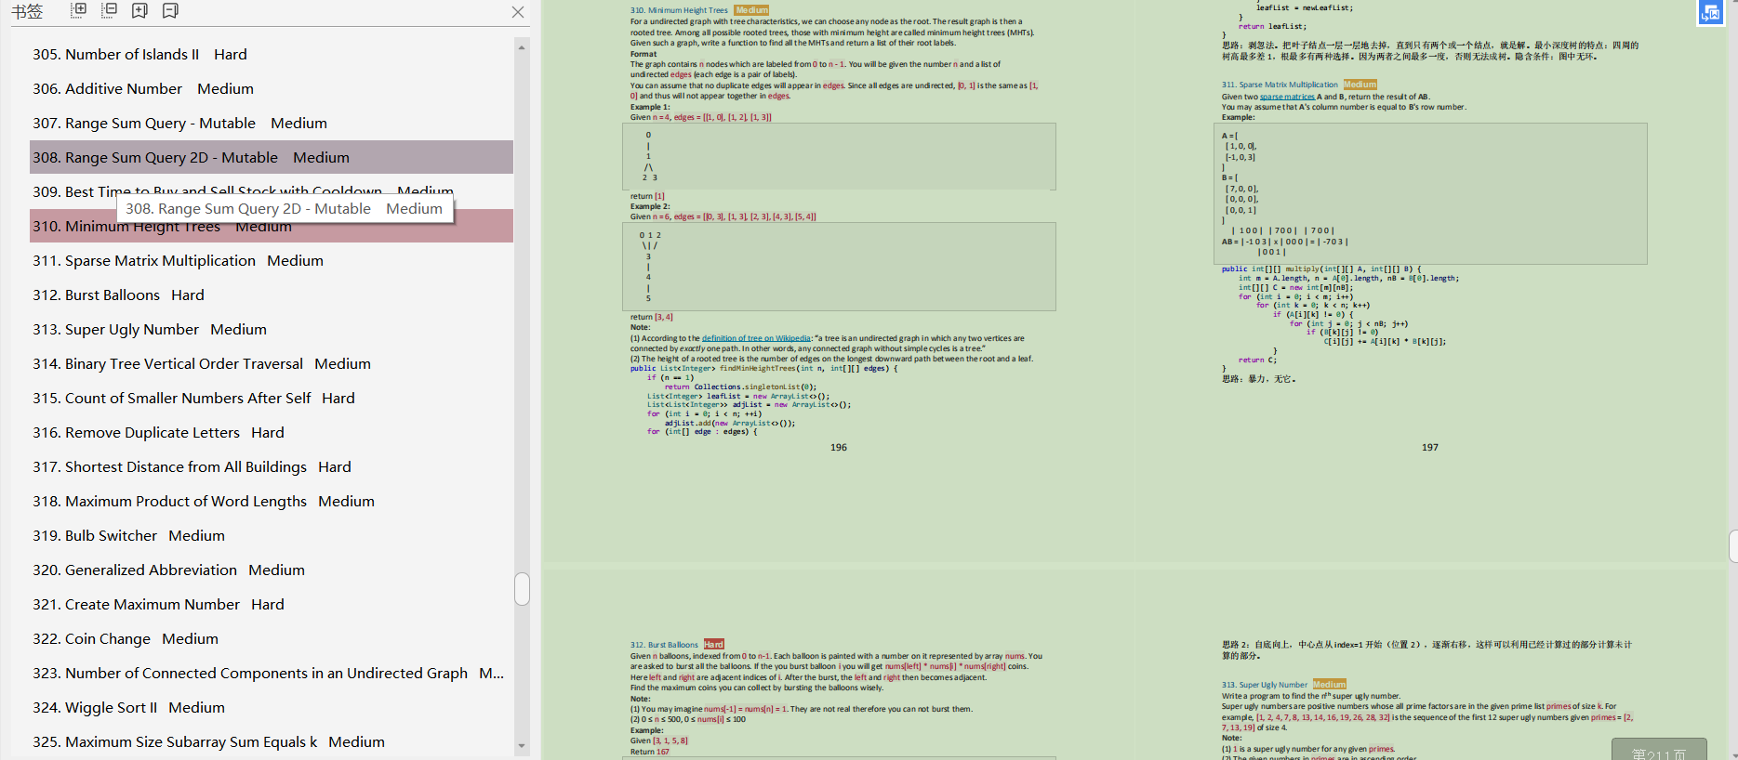Viewport: 1738px width, 760px height.
Task: Click the bookmark list scroll-down arrow
Action: tap(522, 745)
